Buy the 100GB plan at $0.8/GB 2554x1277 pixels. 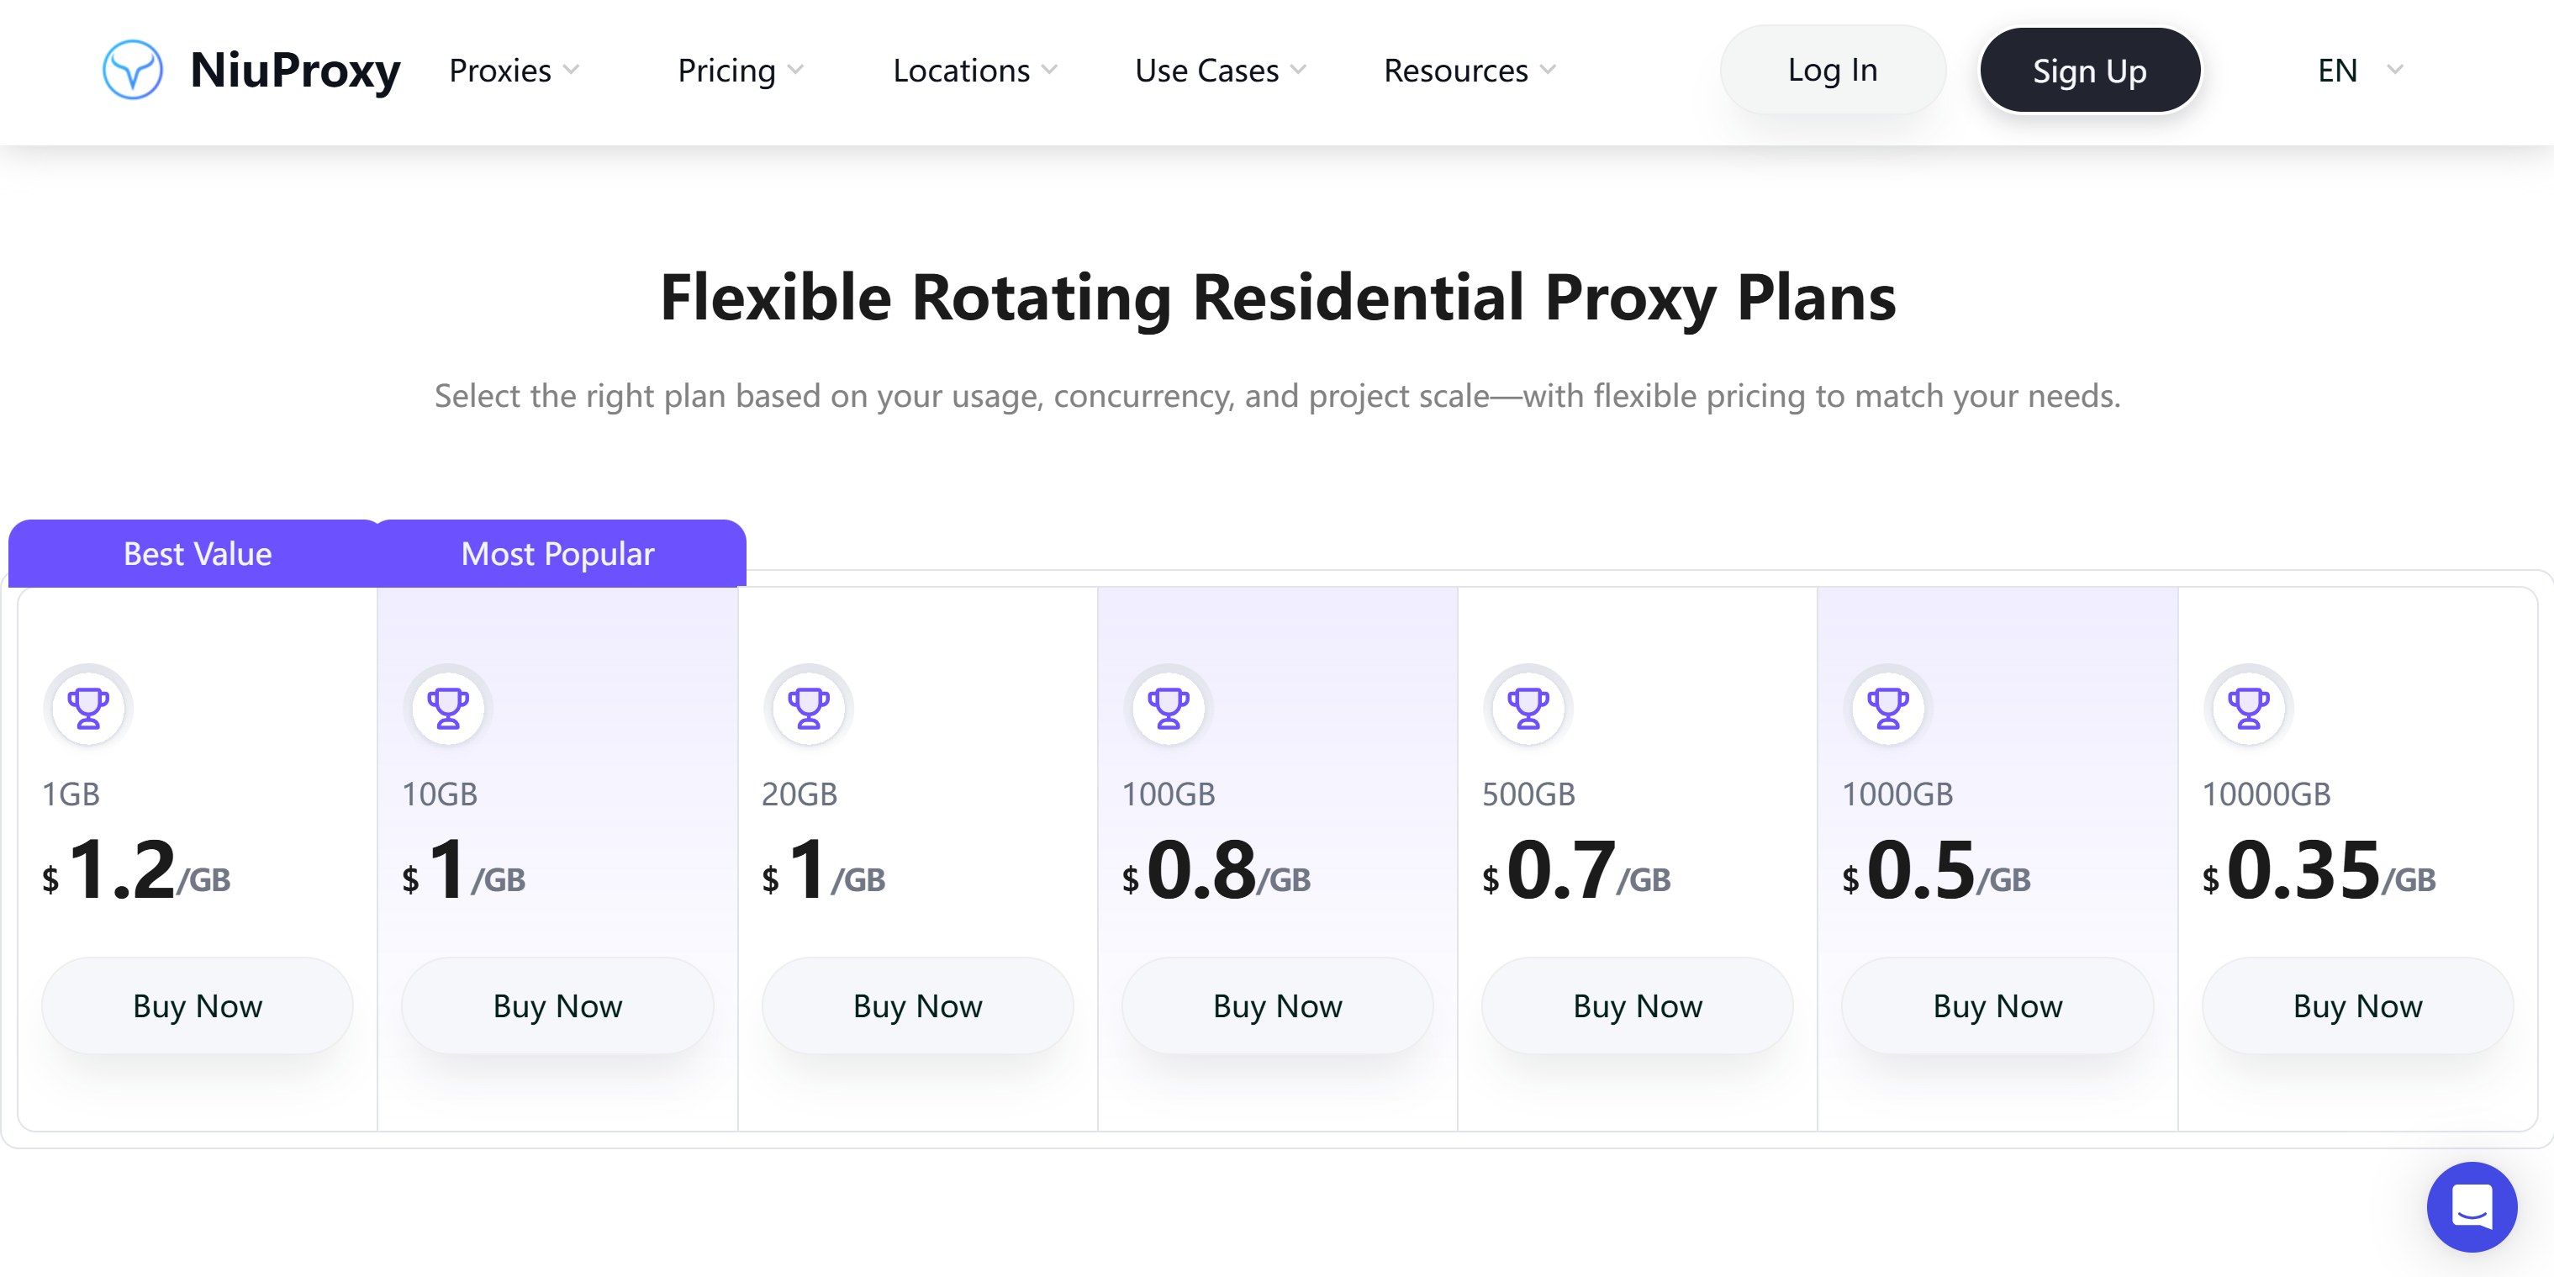pyautogui.click(x=1277, y=1005)
